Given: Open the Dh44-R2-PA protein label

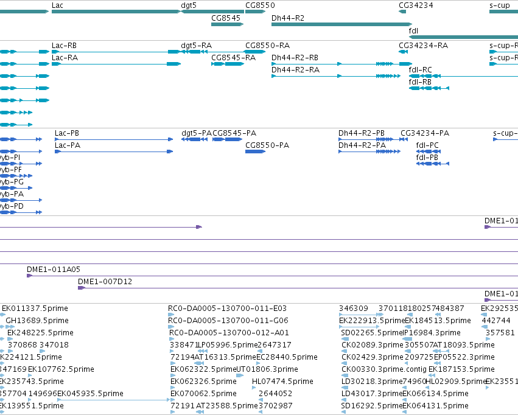Looking at the screenshot, I should coord(362,145).
